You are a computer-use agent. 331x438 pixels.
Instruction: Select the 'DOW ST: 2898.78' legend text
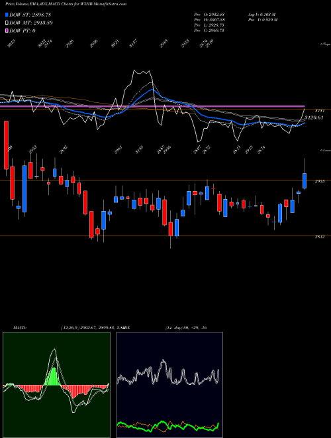pos(30,15)
